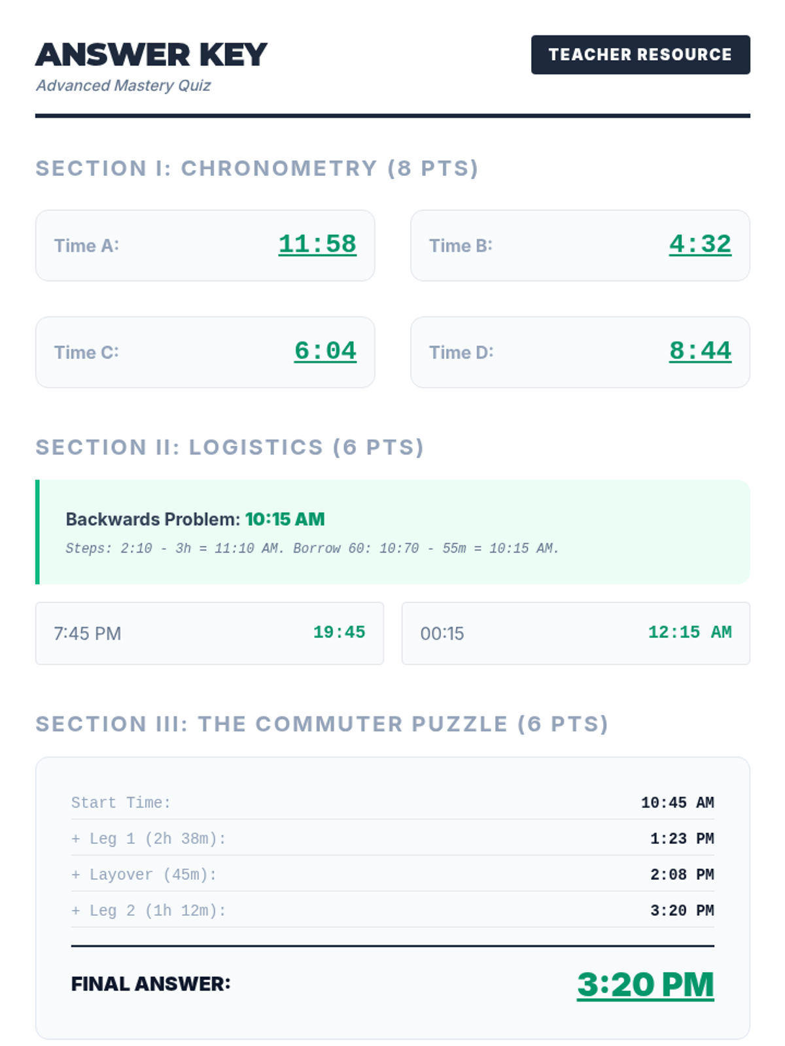Click the Layover result 2:08 PM
The width and height of the screenshot is (785, 1046).
(x=682, y=875)
